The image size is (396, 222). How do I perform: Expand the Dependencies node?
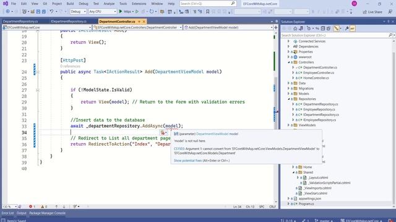click(x=289, y=47)
